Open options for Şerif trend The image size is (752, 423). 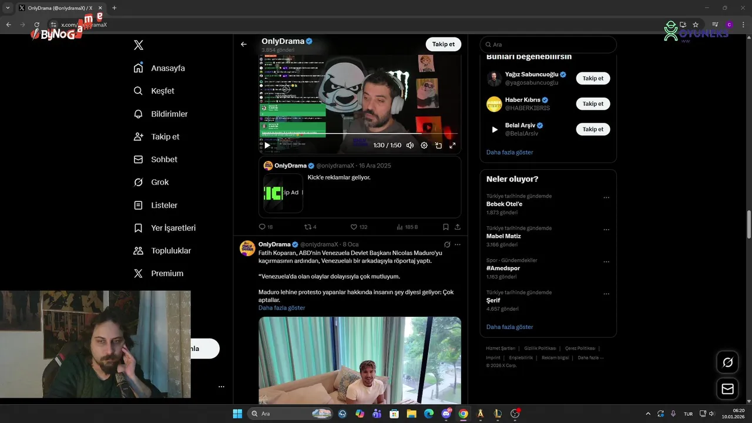coord(606,294)
